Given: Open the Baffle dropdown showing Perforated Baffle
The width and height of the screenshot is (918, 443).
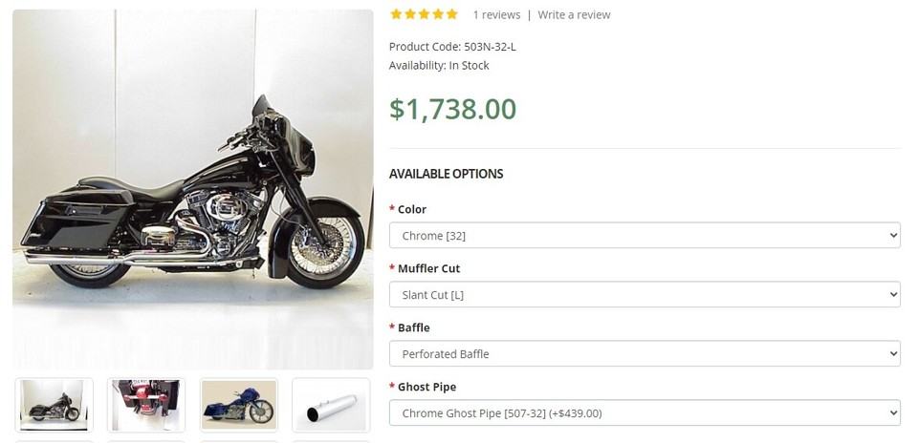Looking at the screenshot, I should coord(645,353).
